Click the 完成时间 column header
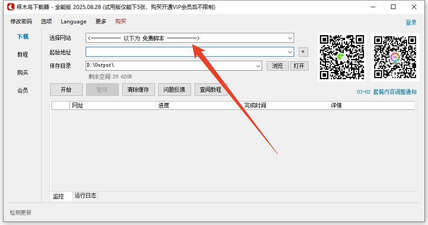Viewport: 428px width, 225px height. point(285,105)
